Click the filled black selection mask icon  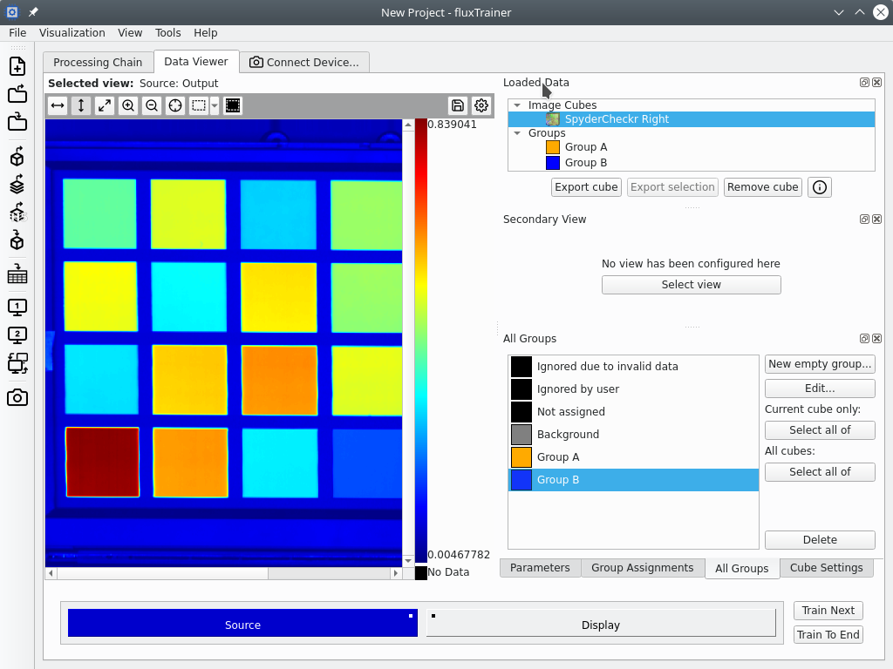[233, 105]
